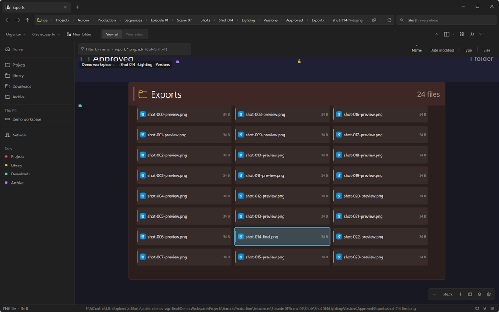Open Network in the sidebar

tap(38, 135)
